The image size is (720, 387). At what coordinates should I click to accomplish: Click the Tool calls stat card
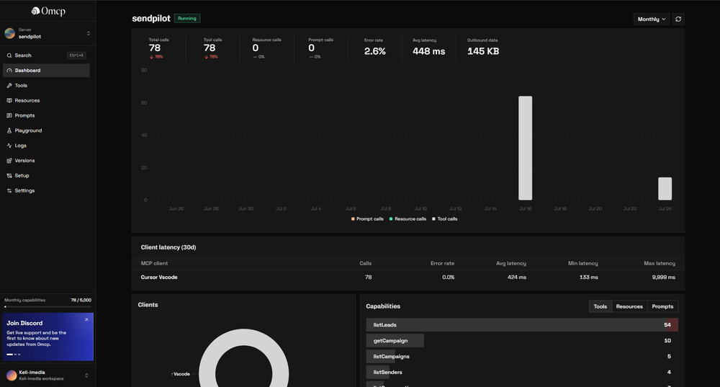point(212,48)
